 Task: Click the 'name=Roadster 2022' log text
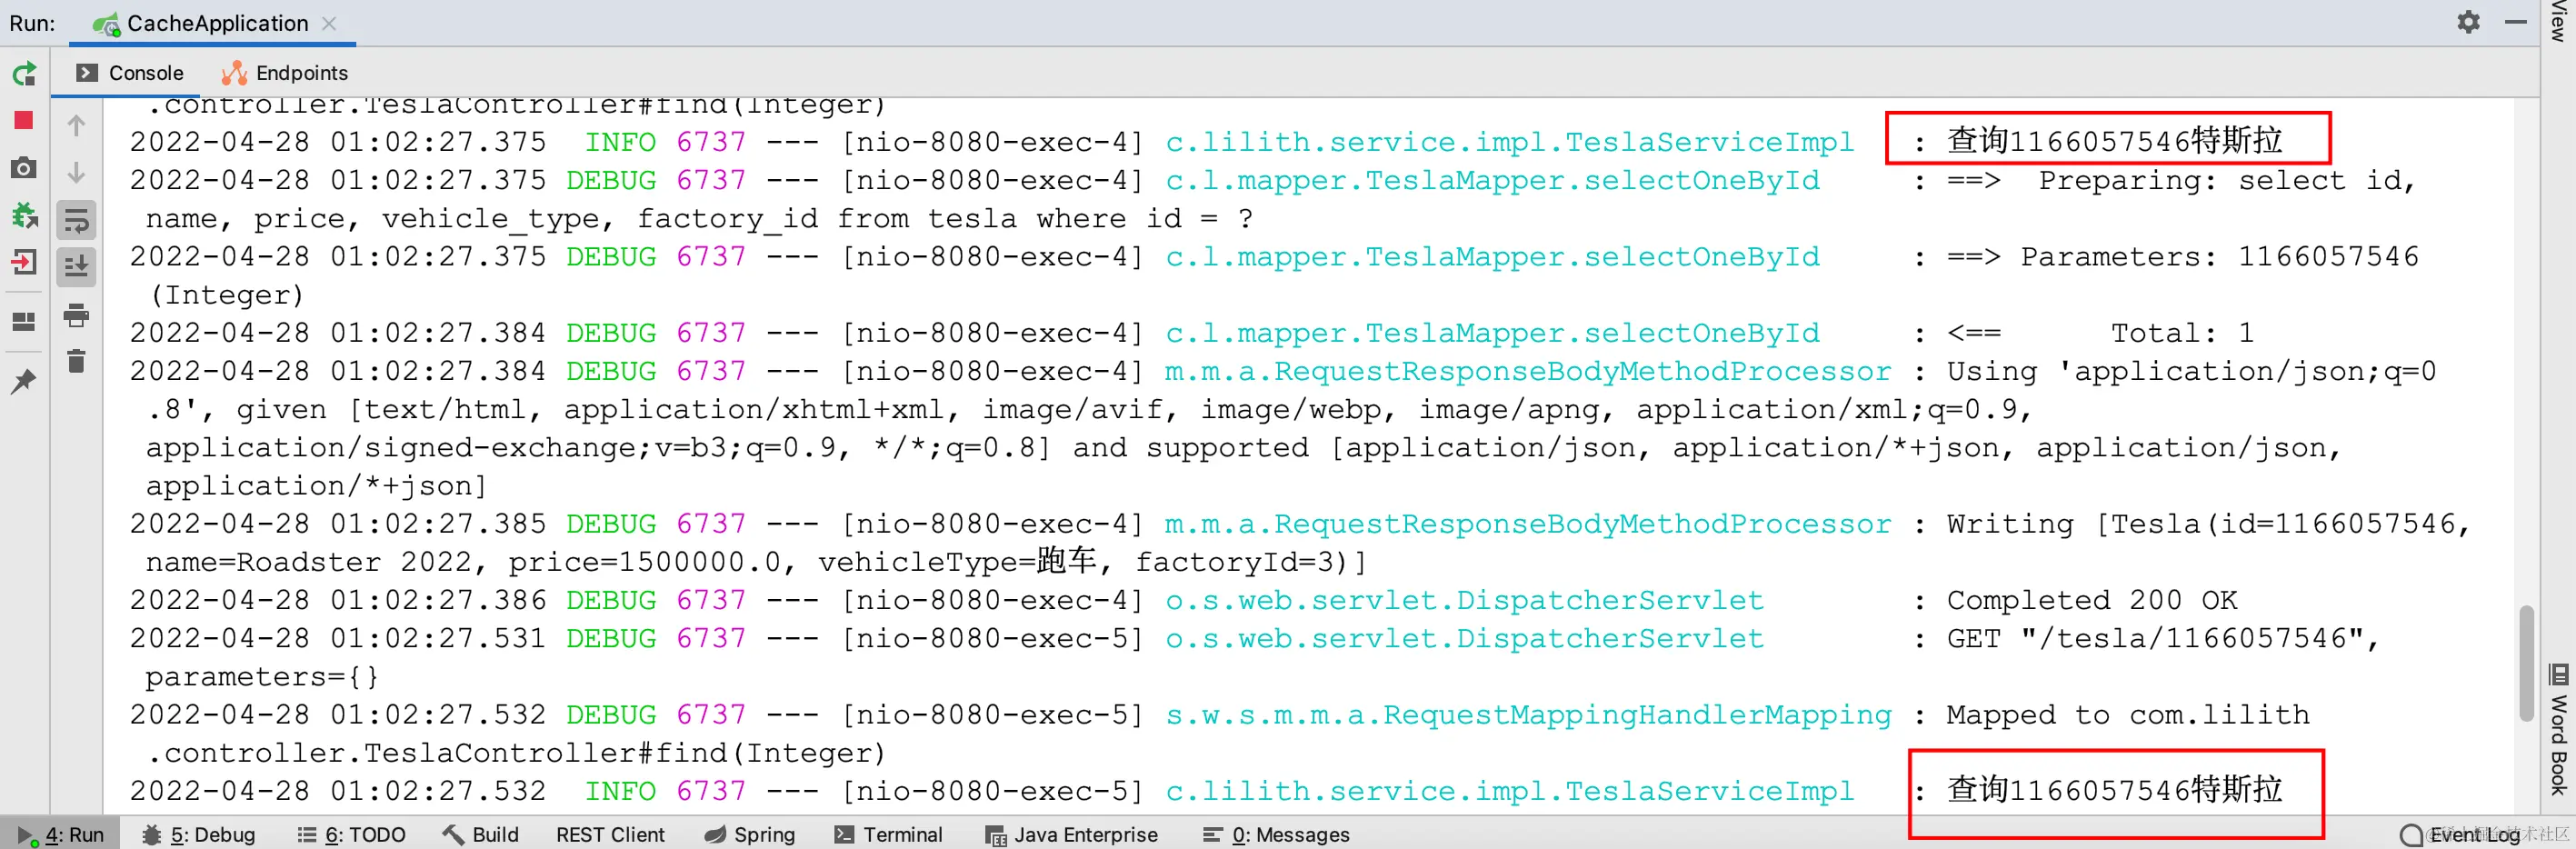point(309,562)
